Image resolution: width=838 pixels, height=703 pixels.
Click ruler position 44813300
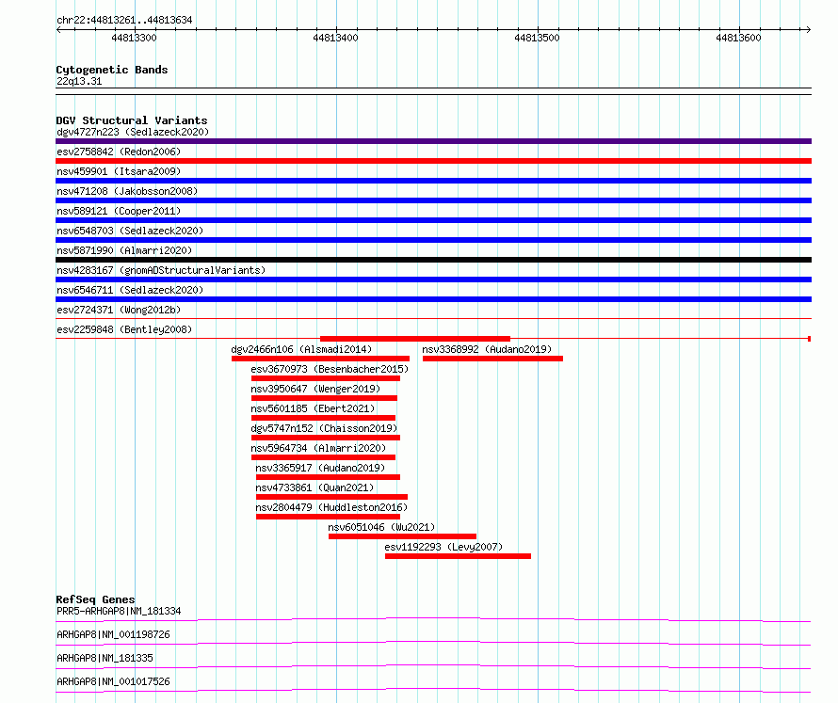pos(134,38)
